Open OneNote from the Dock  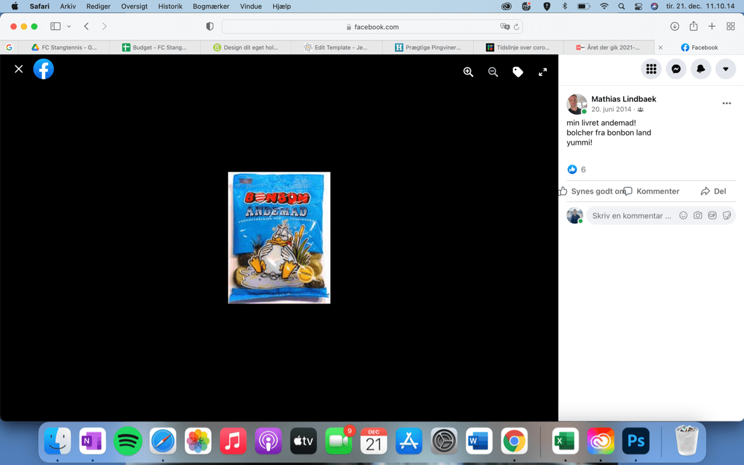click(x=92, y=441)
